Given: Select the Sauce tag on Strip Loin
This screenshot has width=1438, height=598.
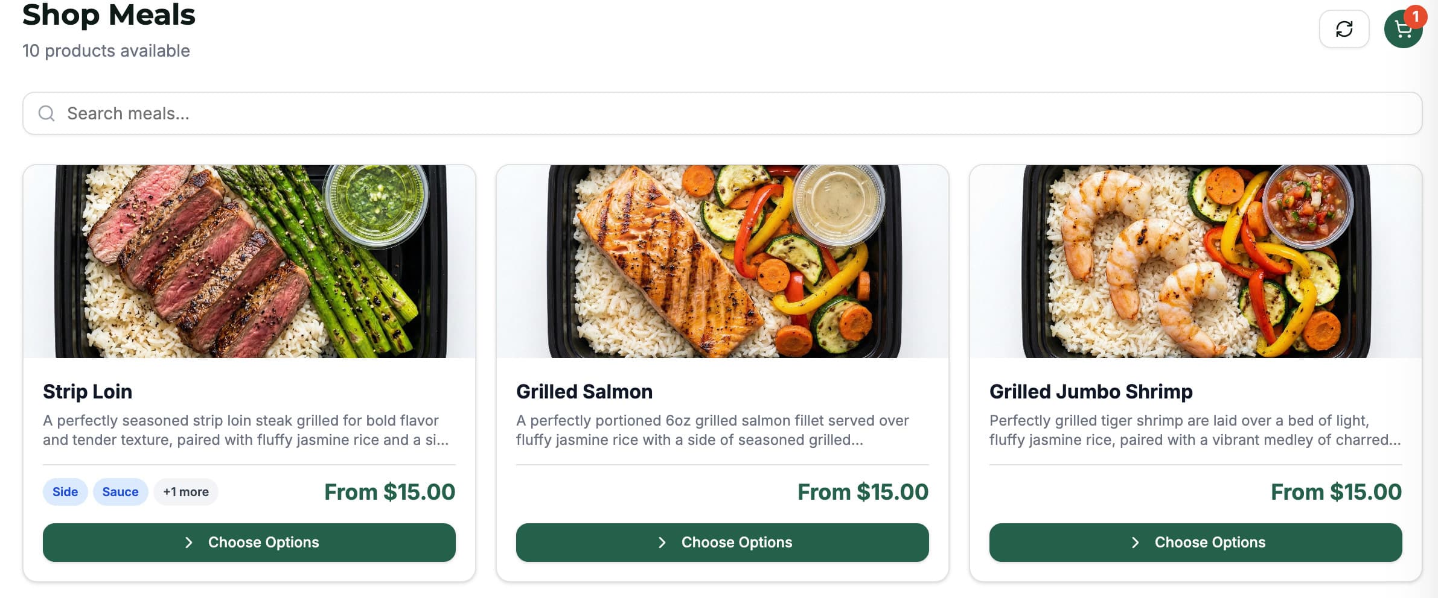Looking at the screenshot, I should tap(120, 492).
